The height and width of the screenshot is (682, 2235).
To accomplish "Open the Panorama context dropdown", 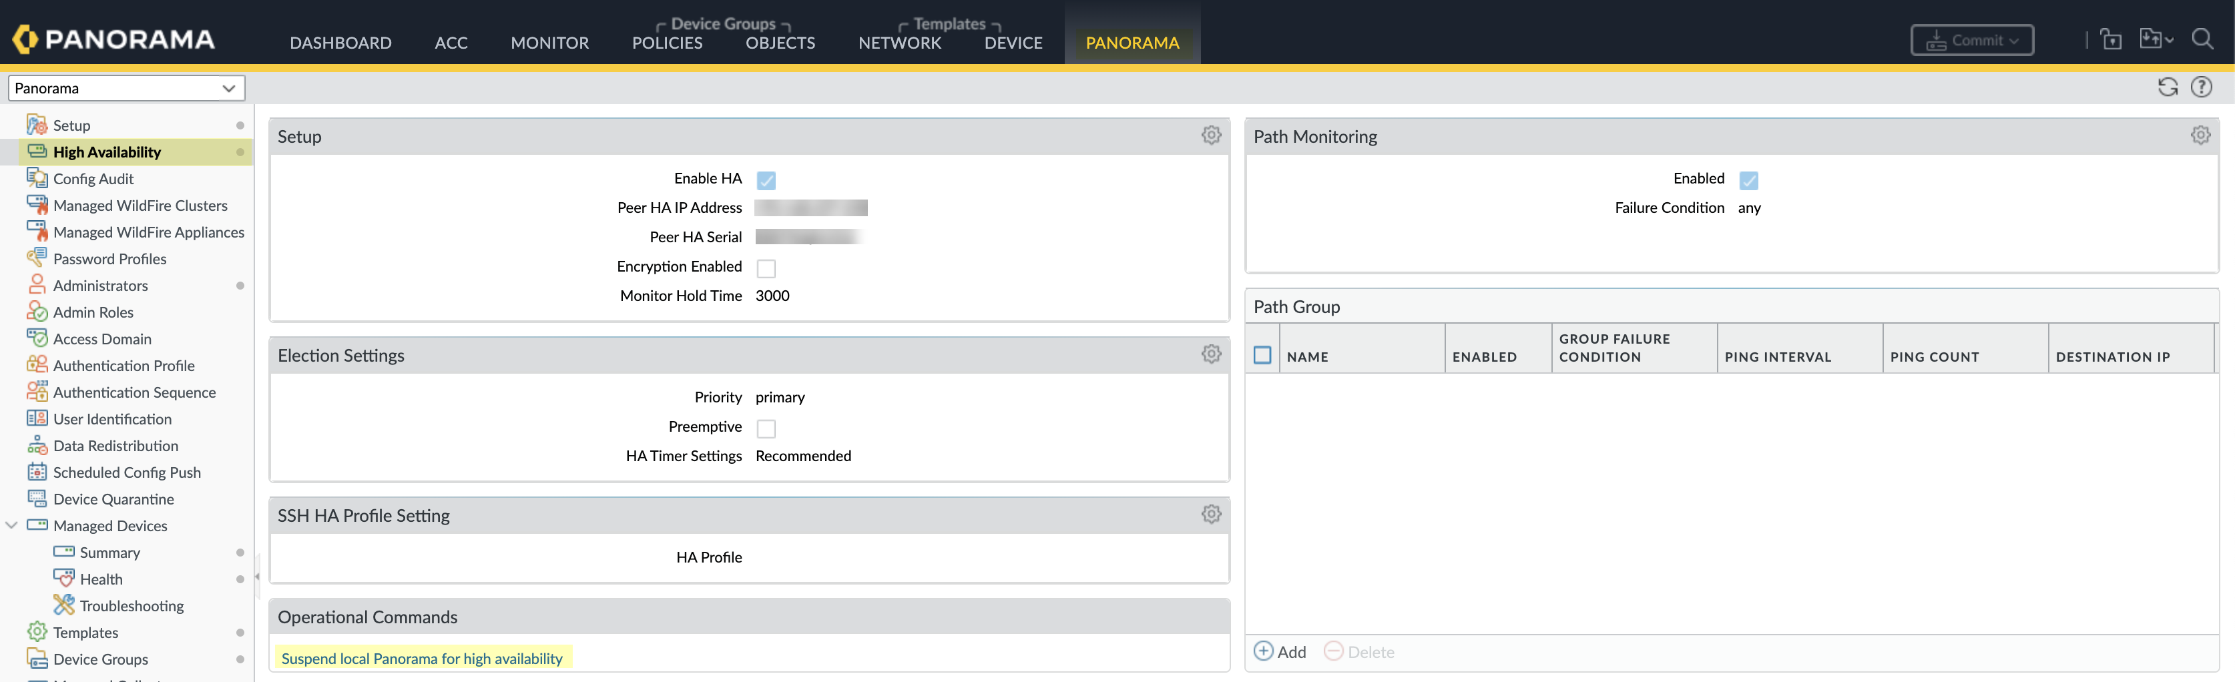I will (126, 87).
